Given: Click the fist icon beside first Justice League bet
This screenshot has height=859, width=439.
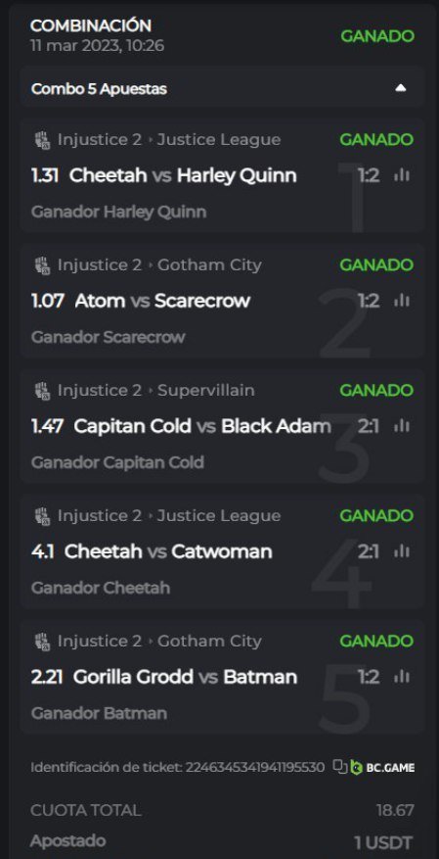Looking at the screenshot, I should click(x=41, y=140).
